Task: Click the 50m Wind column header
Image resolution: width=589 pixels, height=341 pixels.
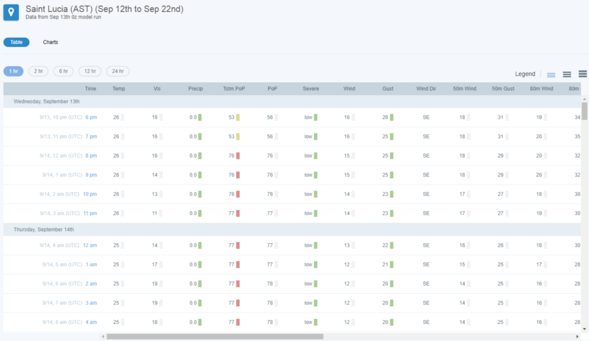Action: (464, 89)
